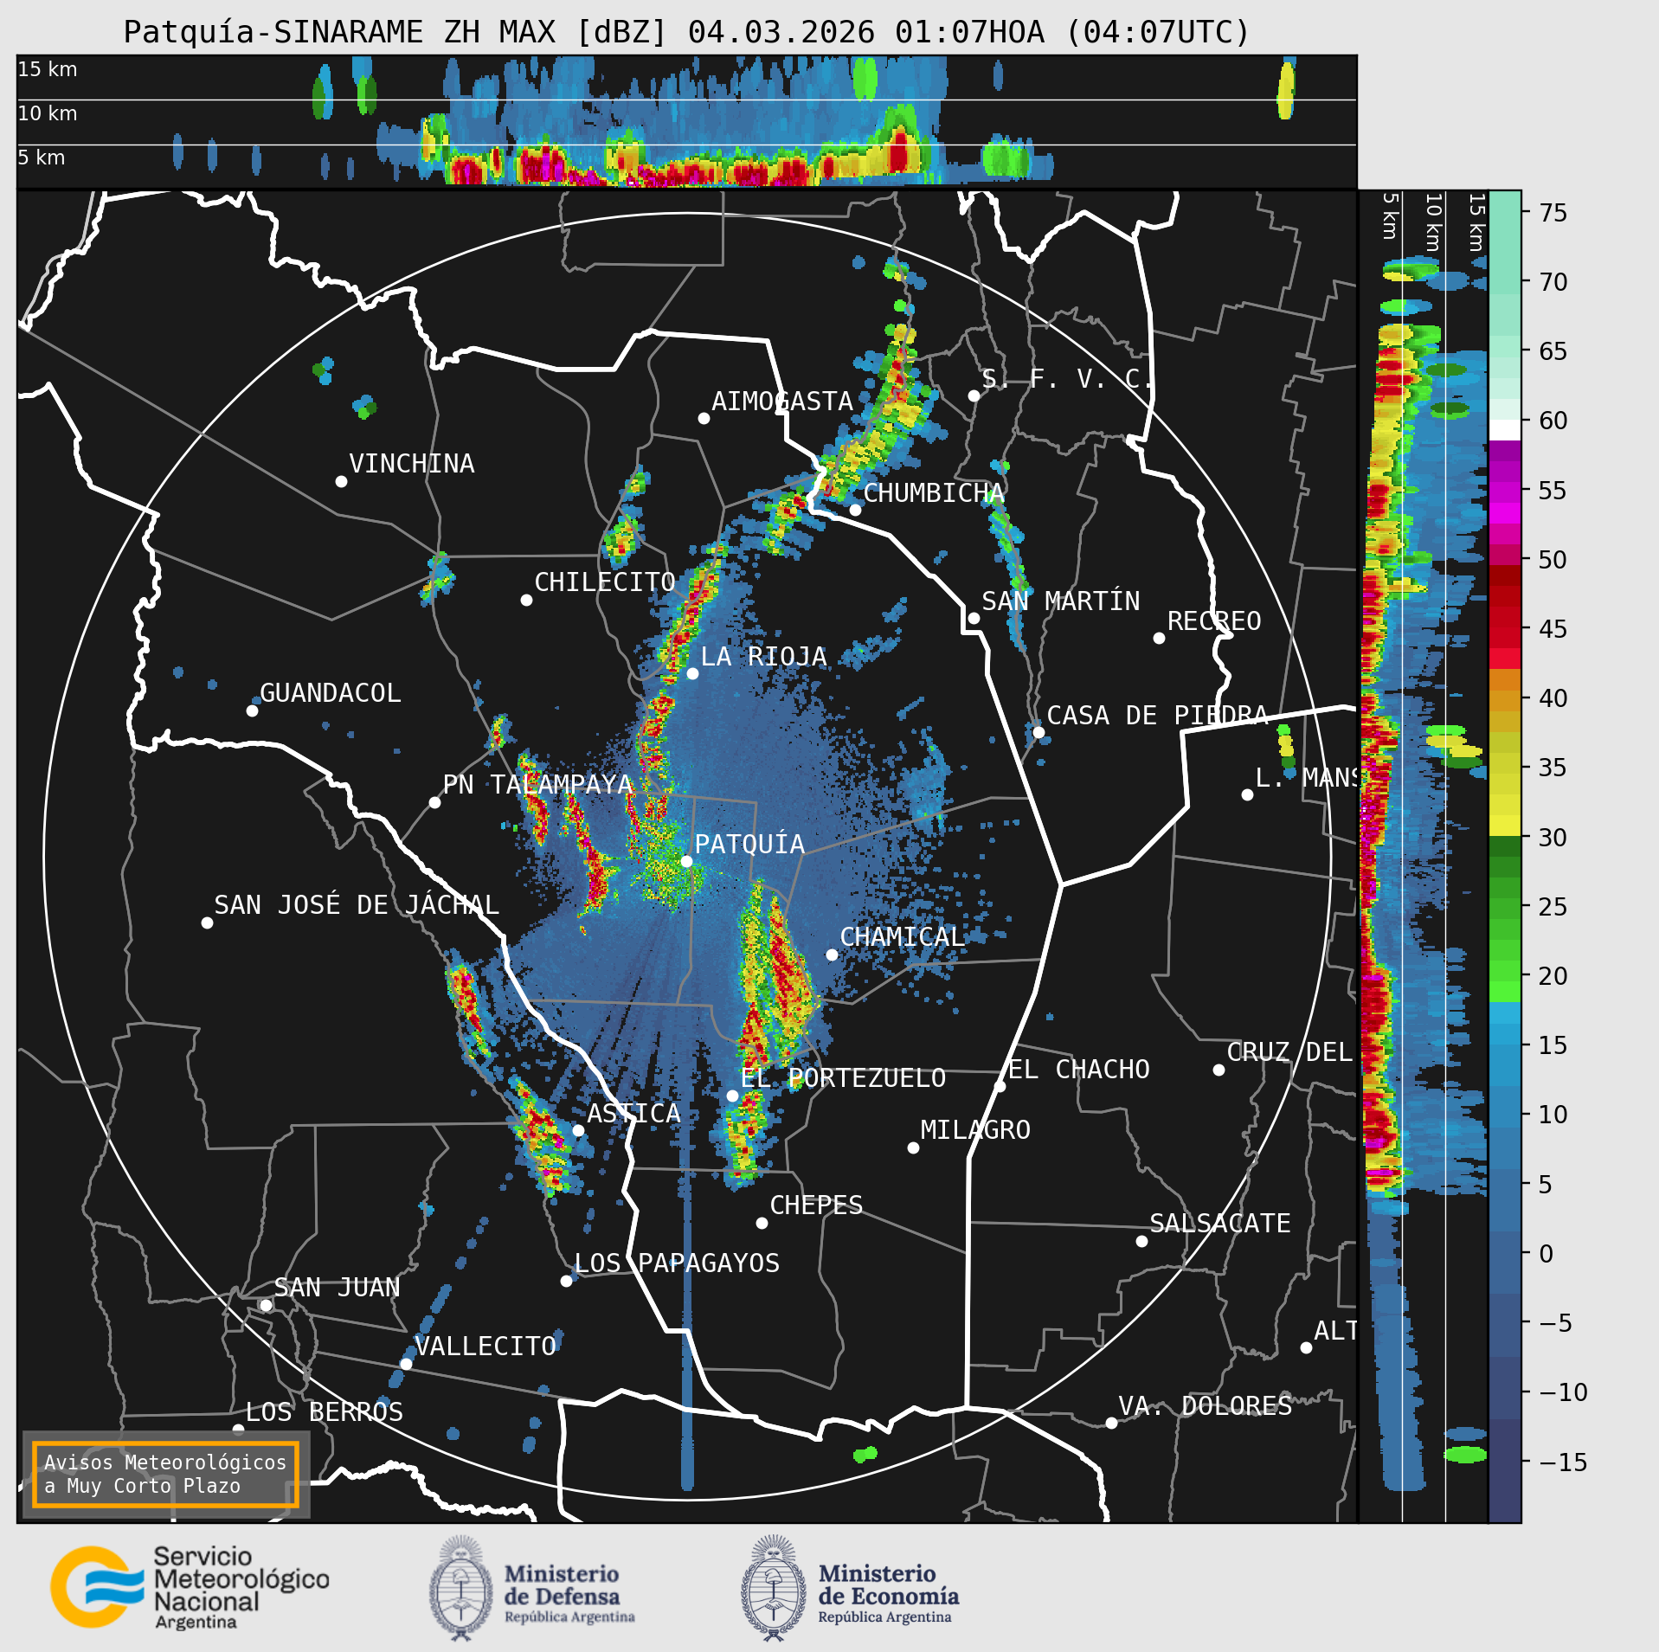This screenshot has height=1652, width=1659.
Task: Click the SAN JOSÉ DE JÁCHAL label
Action: coord(357,905)
